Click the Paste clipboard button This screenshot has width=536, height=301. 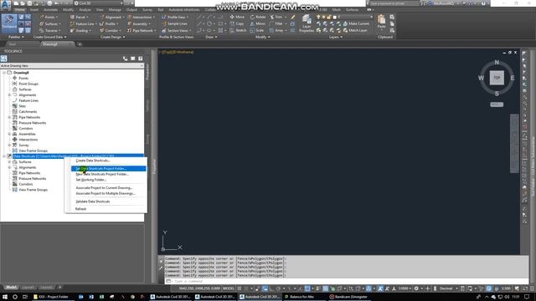(381, 22)
